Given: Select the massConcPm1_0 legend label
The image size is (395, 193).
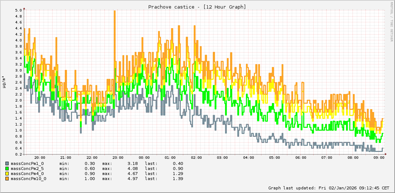Looking at the screenshot, I should [x=27, y=163].
